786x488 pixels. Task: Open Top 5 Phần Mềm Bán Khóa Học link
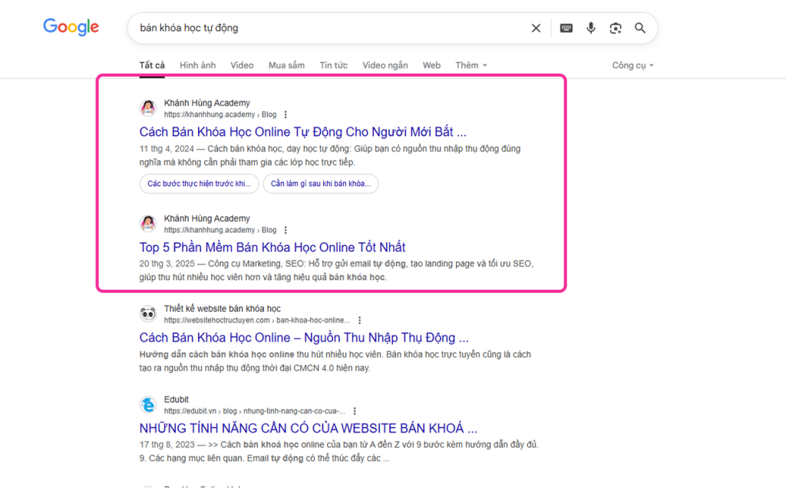[x=272, y=247]
